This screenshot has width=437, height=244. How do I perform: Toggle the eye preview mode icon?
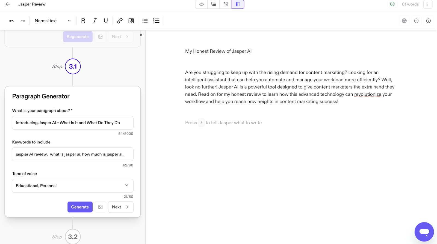point(202,4)
